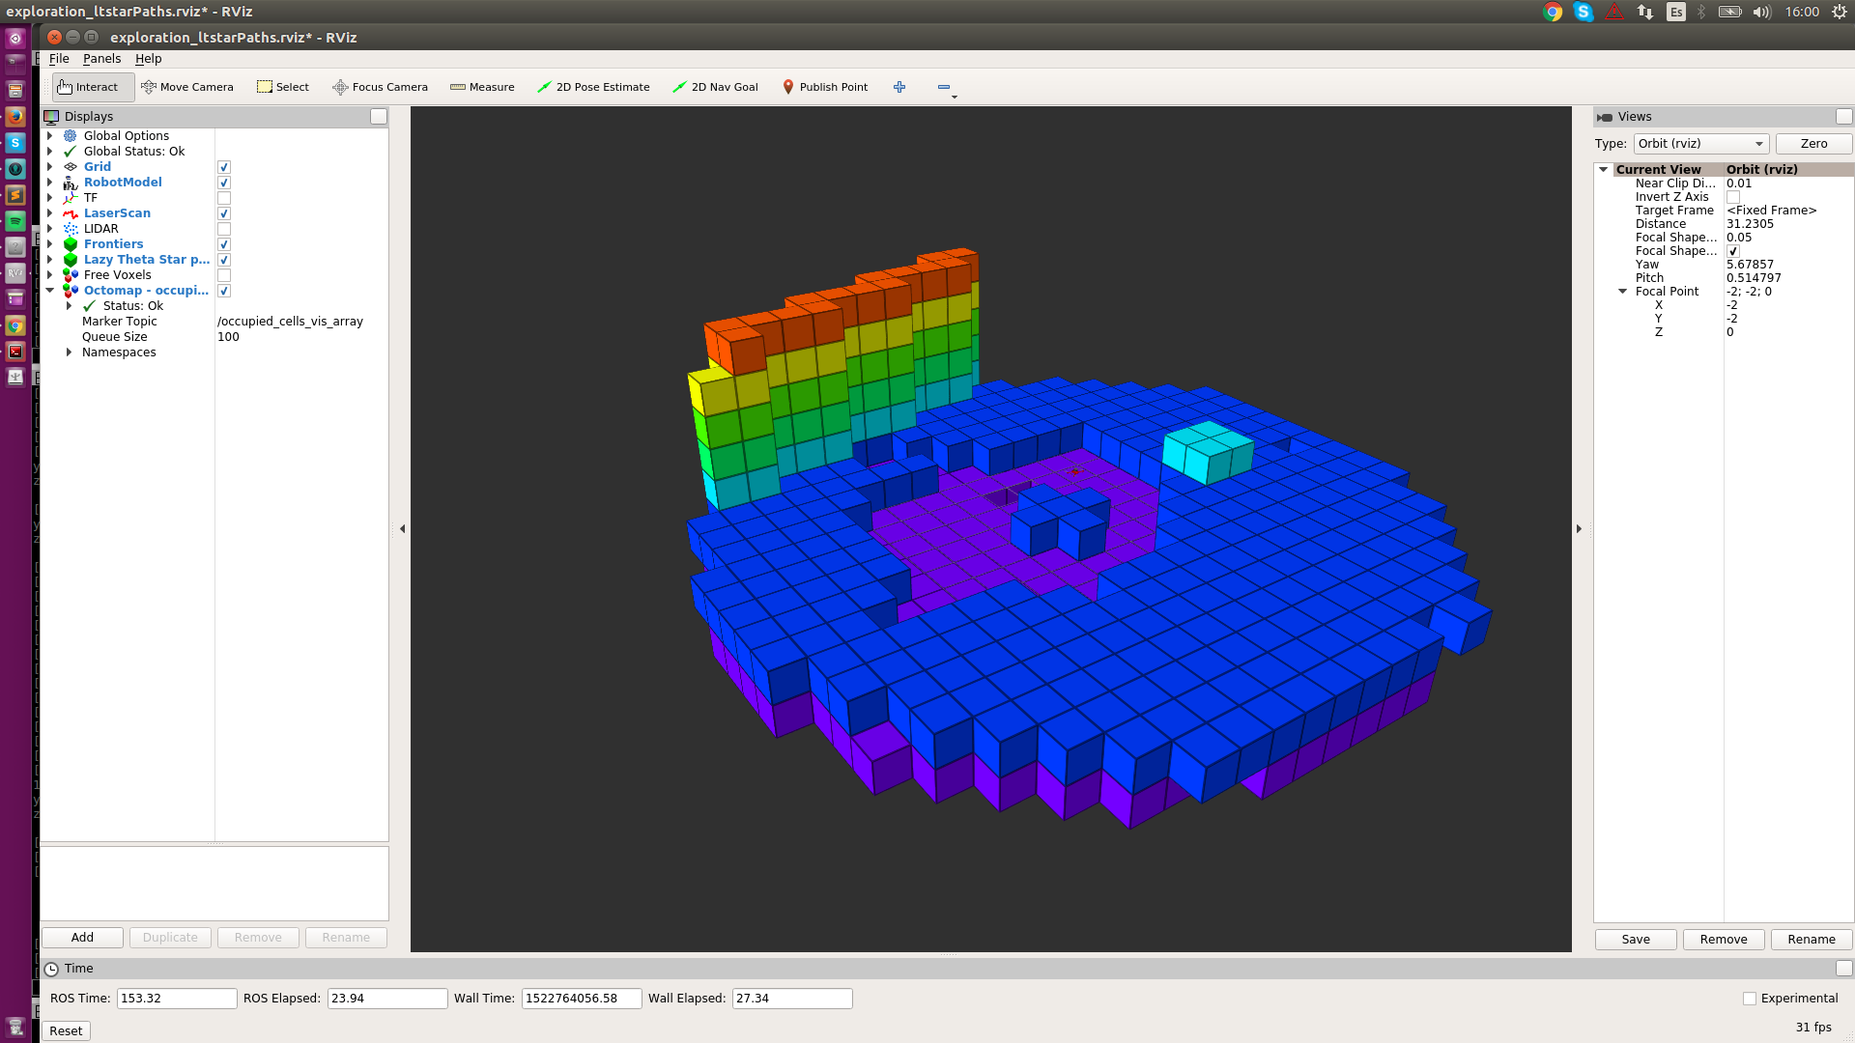
Task: Click the Lazy Theta Star green cube icon
Action: coord(71,260)
